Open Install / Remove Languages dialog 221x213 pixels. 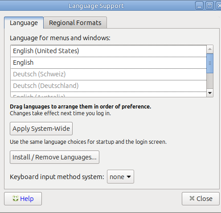pos(54,157)
